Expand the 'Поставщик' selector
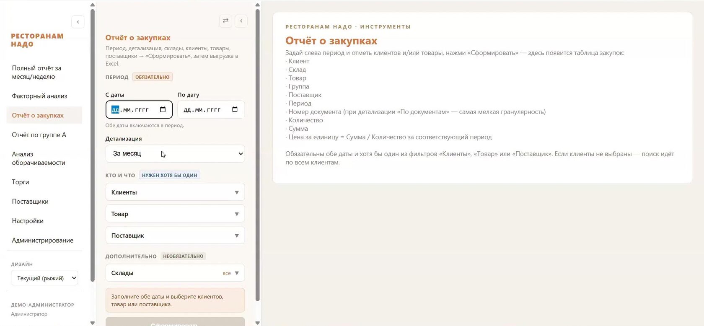 pyautogui.click(x=175, y=235)
